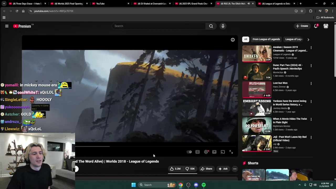Reload the current page
This screenshot has height=189, width=336.
(17, 11)
